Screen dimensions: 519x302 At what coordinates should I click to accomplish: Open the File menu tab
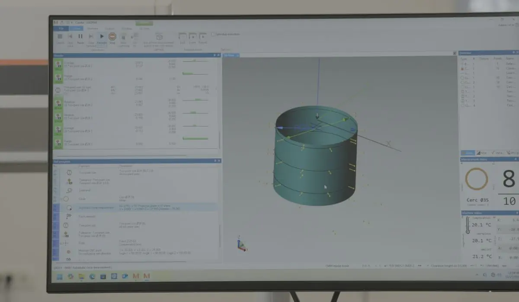click(61, 29)
